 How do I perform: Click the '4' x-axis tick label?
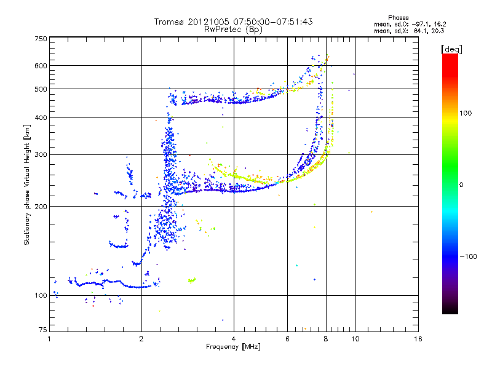(x=234, y=339)
